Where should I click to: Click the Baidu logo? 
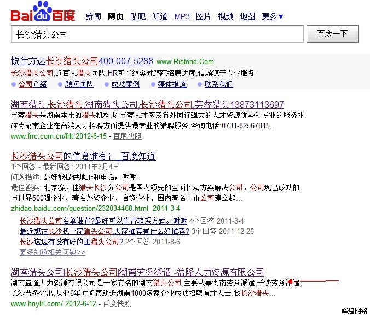click(x=43, y=12)
